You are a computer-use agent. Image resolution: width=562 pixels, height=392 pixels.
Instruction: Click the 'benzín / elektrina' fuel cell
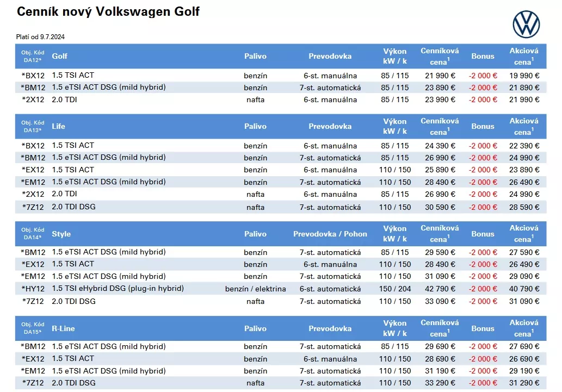[255, 289]
